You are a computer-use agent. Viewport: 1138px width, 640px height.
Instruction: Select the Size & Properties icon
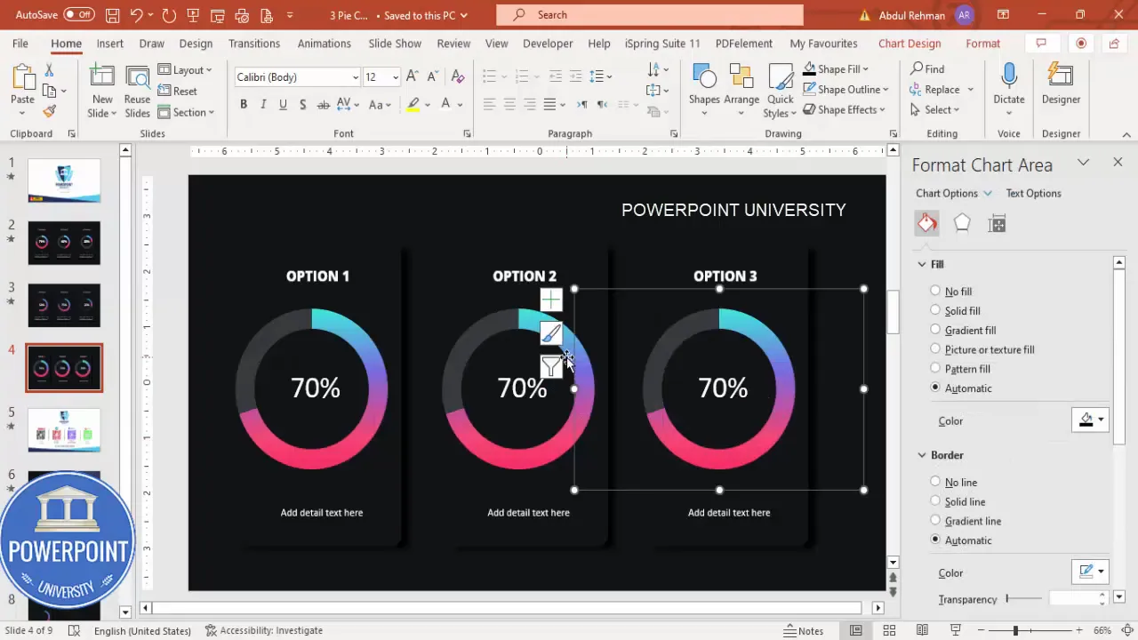[x=998, y=223]
